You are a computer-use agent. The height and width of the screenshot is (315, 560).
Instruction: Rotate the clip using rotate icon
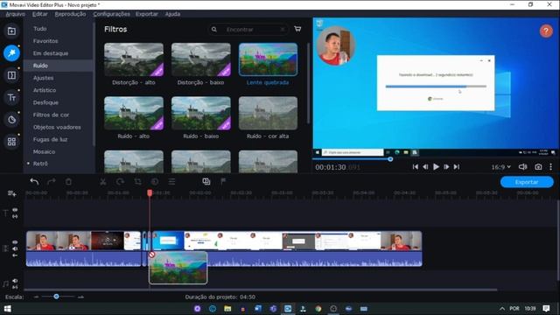121,182
